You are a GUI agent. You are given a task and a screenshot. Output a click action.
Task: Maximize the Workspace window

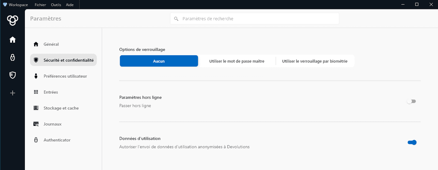(x=417, y=4)
